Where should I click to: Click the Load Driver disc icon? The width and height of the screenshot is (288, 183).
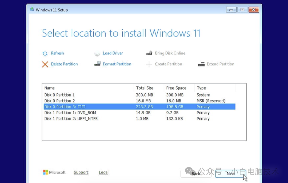pos(97,53)
